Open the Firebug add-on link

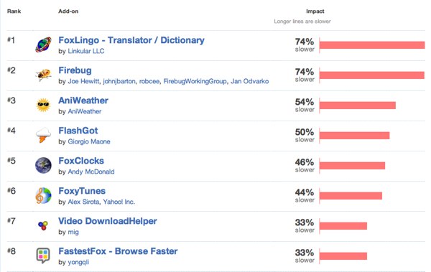click(x=75, y=70)
